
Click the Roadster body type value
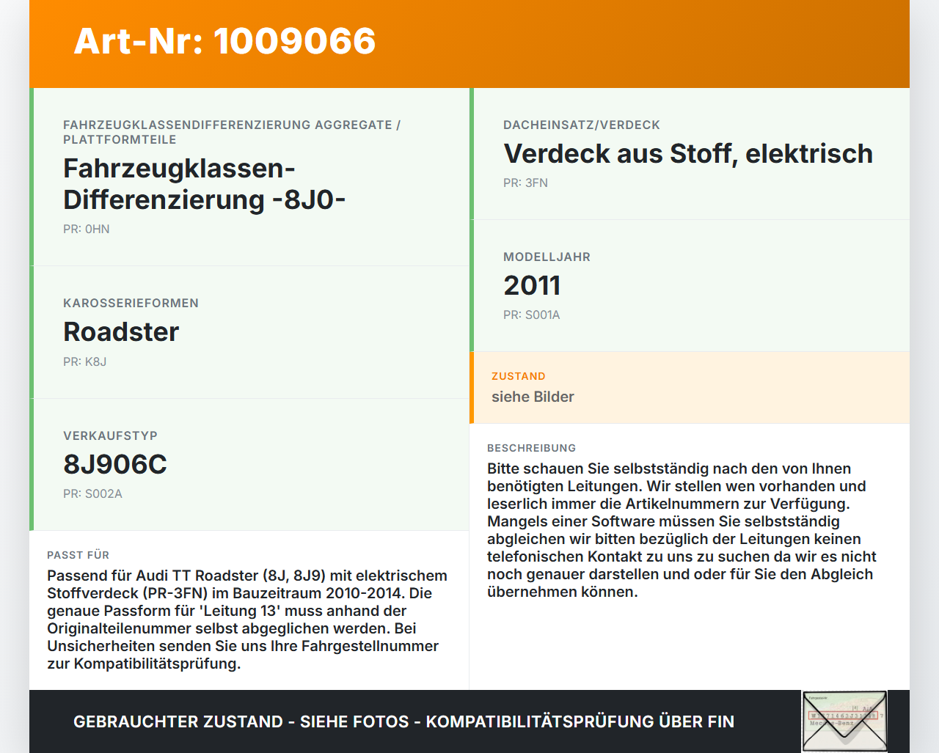point(121,332)
